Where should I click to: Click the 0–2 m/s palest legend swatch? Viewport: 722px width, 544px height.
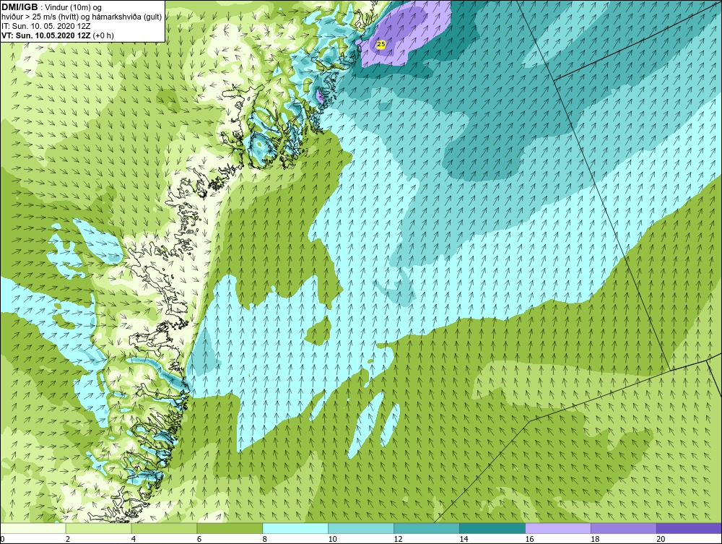33,528
